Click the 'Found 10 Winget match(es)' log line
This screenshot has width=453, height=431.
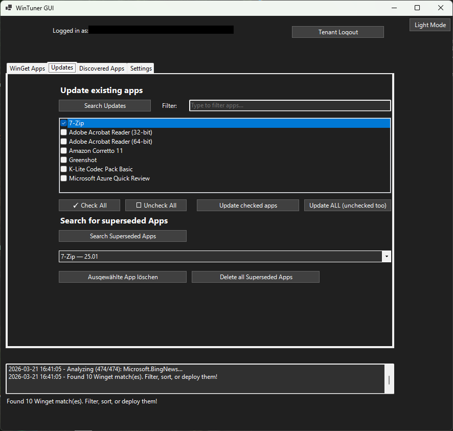click(x=113, y=377)
